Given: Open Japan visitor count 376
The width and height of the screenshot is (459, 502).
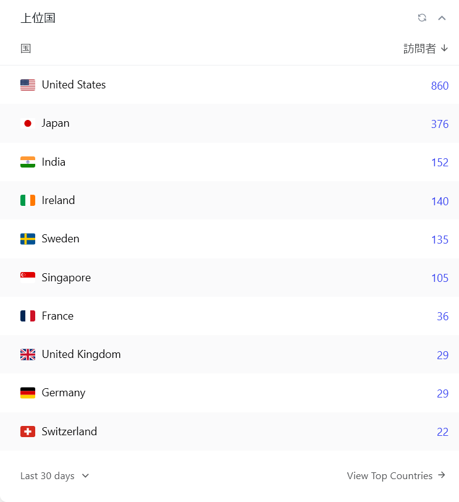Looking at the screenshot, I should (x=440, y=124).
